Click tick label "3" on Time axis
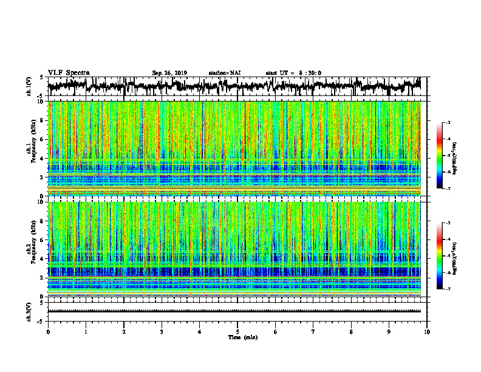The width and height of the screenshot is (481, 372). pos(162,332)
